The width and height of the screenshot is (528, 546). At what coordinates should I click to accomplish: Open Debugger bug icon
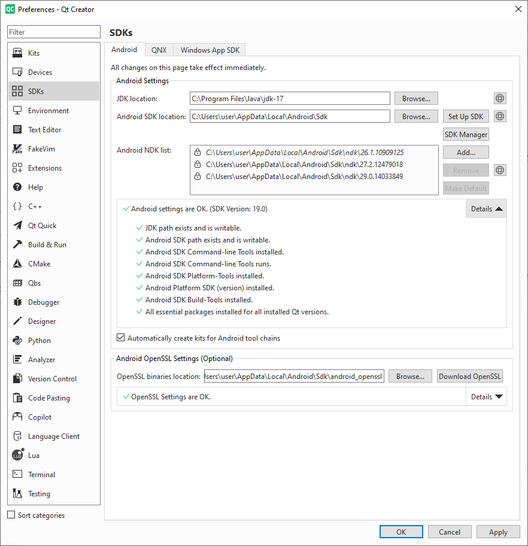pyautogui.click(x=17, y=302)
